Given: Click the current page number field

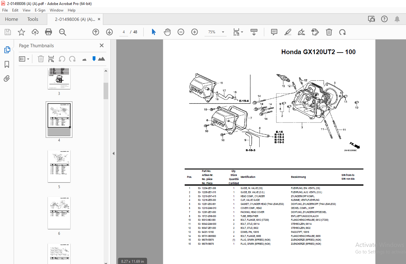Looking at the screenshot, I should pyautogui.click(x=124, y=32).
